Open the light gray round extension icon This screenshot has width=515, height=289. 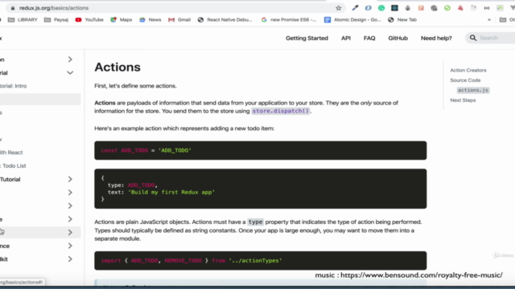(473, 8)
